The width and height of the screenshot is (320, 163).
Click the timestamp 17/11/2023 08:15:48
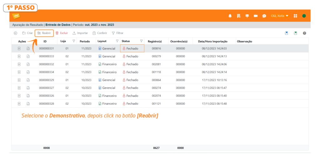coord(214,104)
